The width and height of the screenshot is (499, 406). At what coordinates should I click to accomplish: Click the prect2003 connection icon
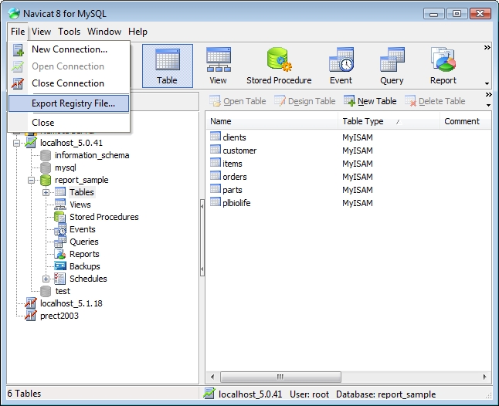[31, 316]
